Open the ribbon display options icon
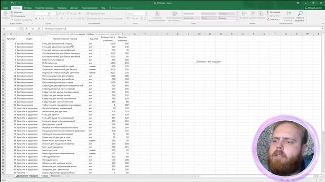 point(298,3)
